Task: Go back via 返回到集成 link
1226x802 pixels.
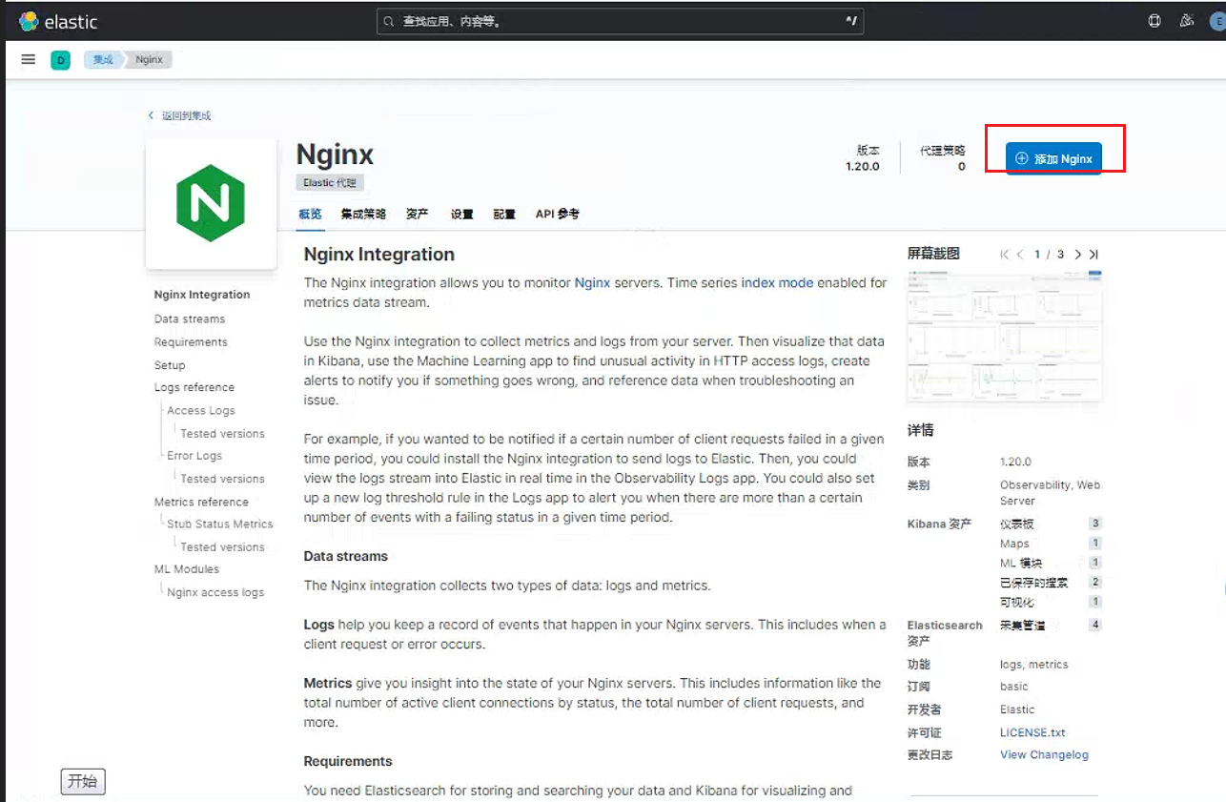Action: 179,115
